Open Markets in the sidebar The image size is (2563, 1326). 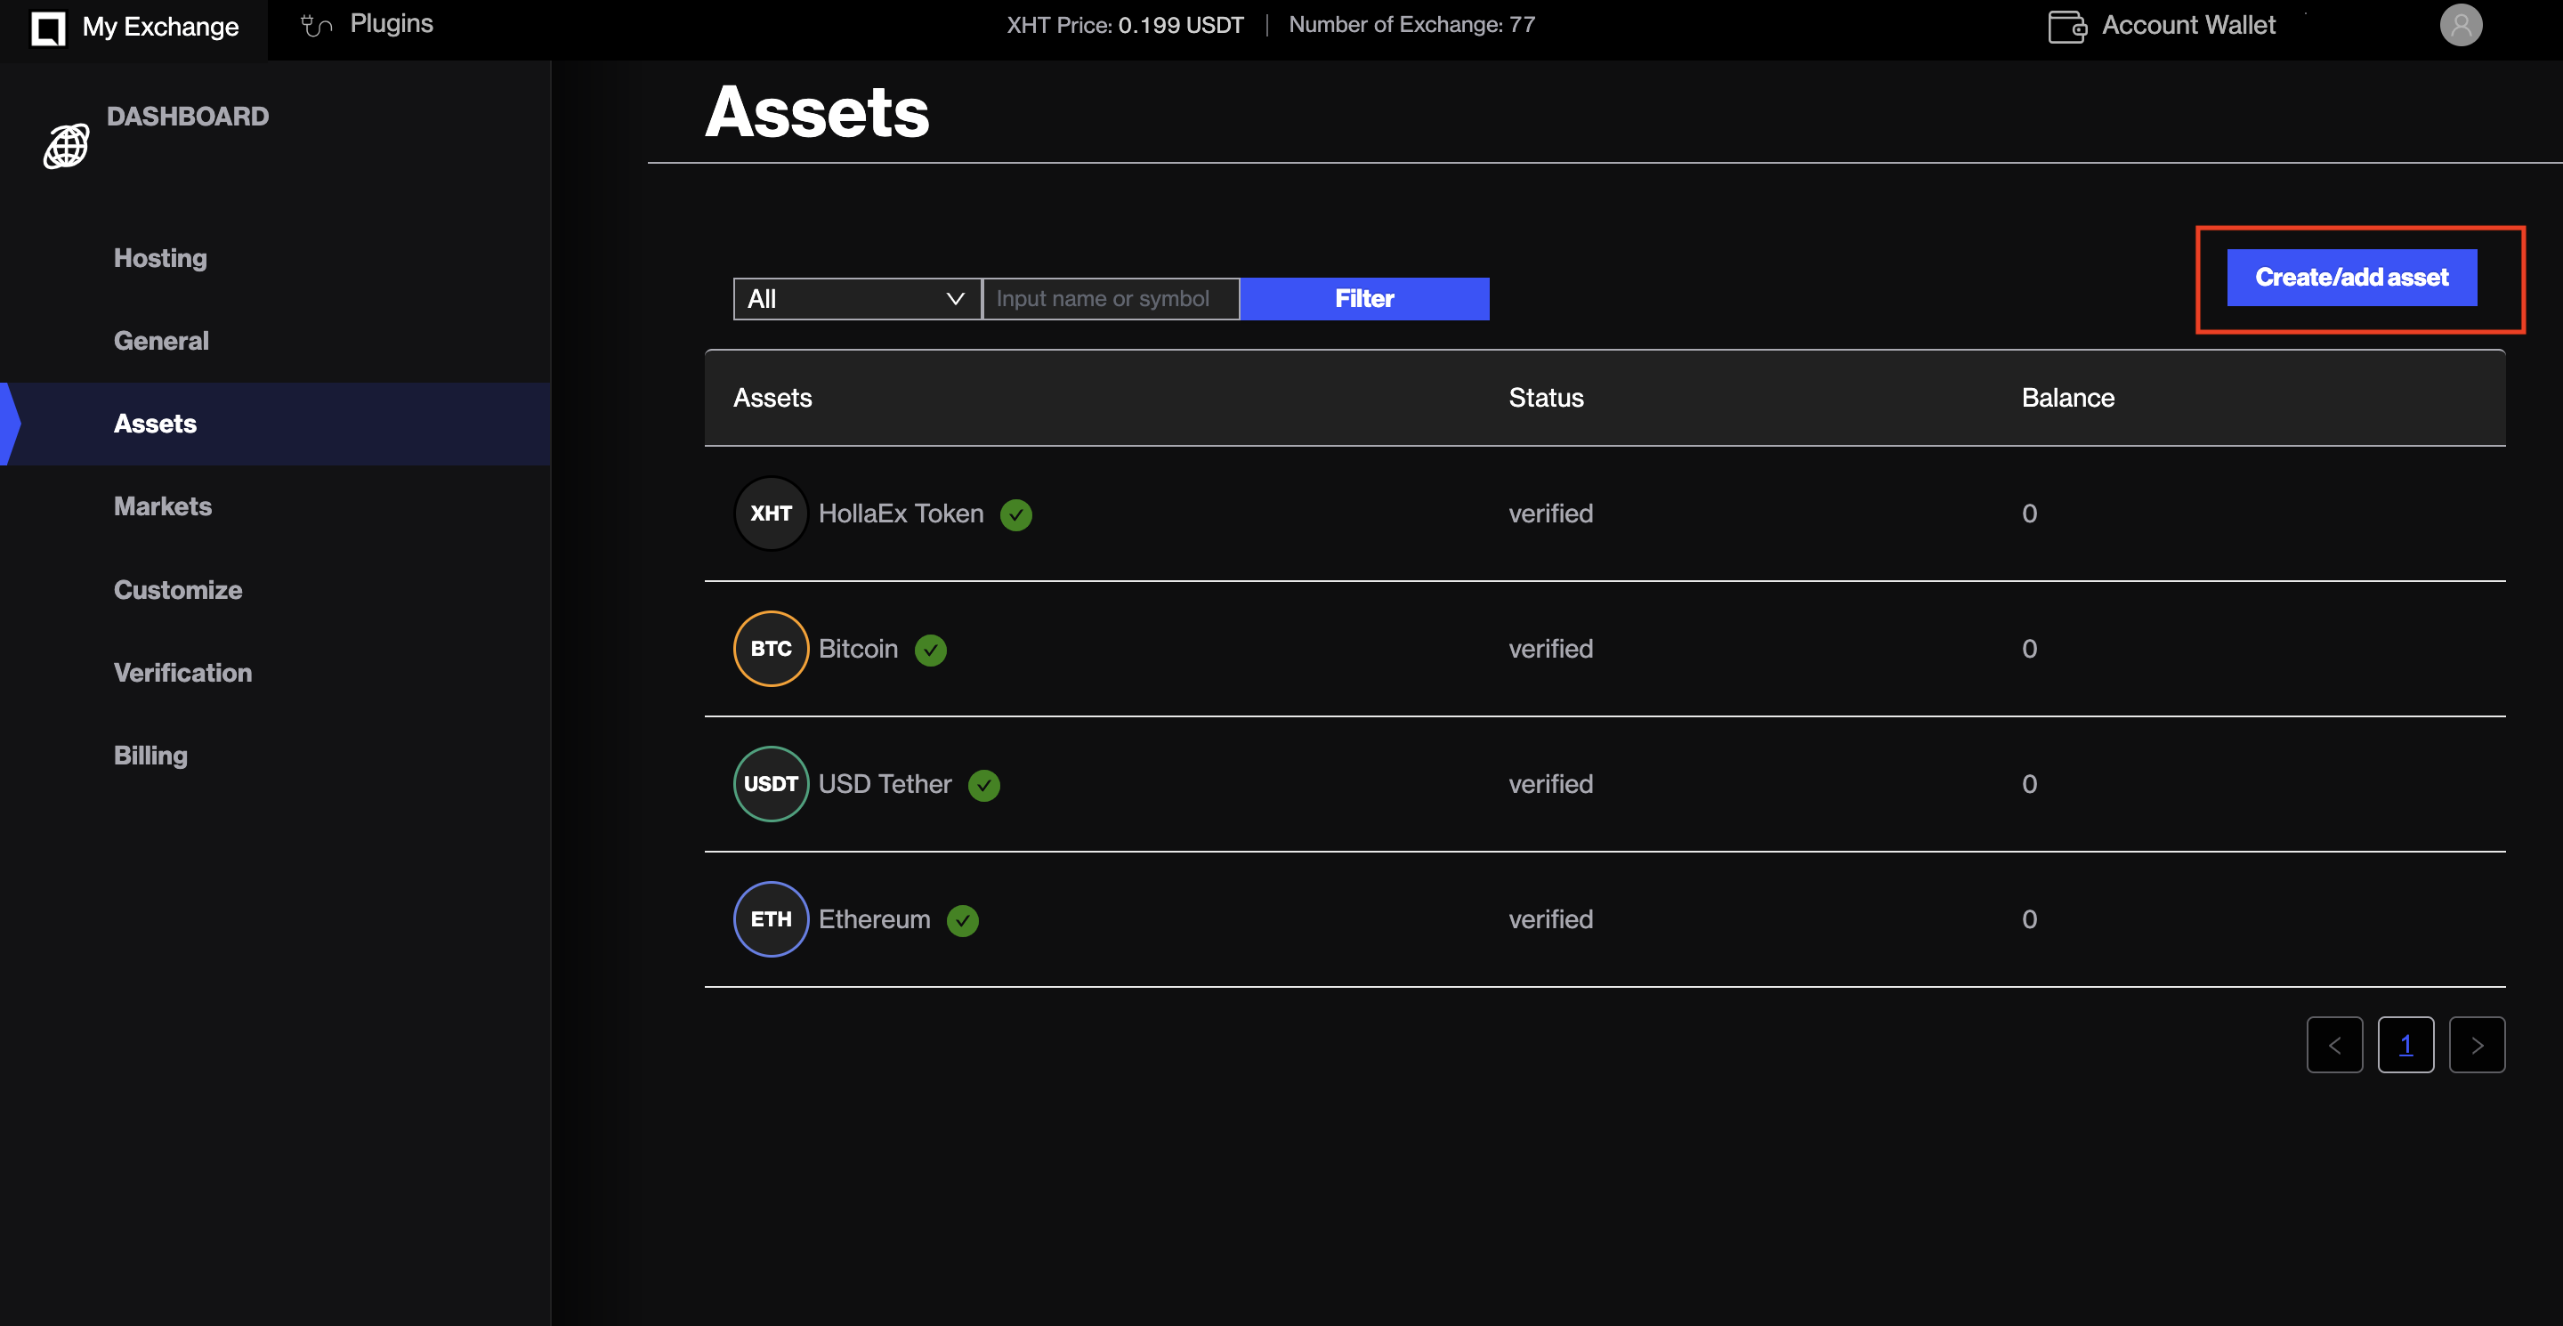point(162,506)
